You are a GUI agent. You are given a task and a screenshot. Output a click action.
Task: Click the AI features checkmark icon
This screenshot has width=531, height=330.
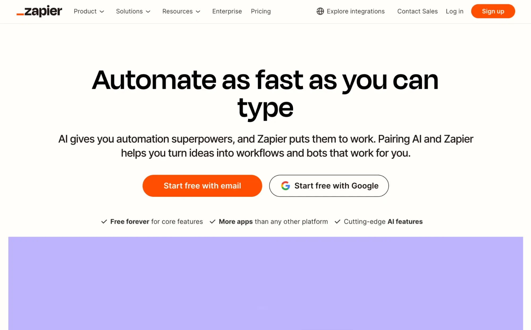pyautogui.click(x=337, y=222)
